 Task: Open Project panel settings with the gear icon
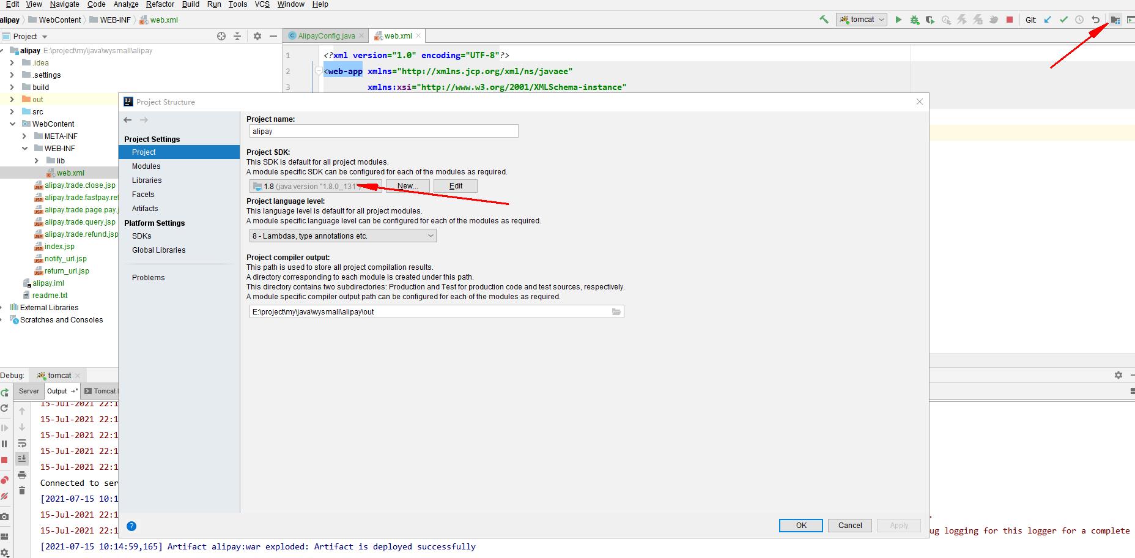[x=257, y=36]
